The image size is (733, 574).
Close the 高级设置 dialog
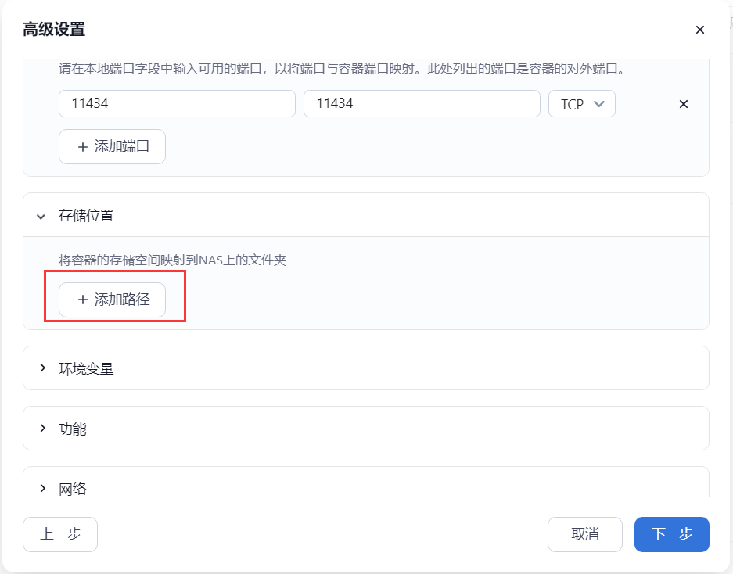tap(700, 30)
